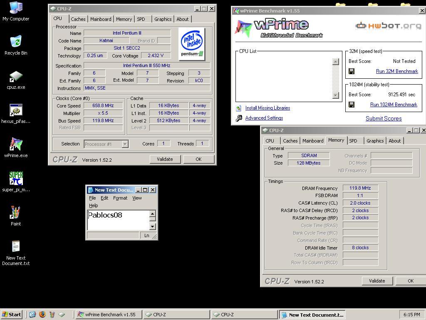Open the Windows Start menu
The height and width of the screenshot is (320, 426).
[11, 315]
